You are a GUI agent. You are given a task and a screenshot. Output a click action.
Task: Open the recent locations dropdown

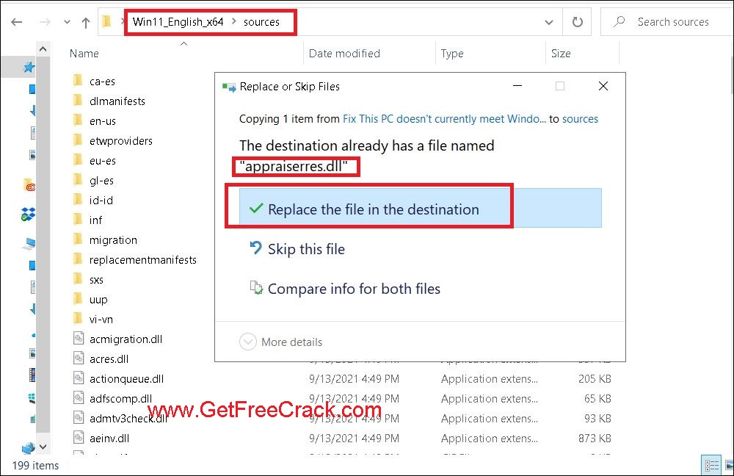67,22
